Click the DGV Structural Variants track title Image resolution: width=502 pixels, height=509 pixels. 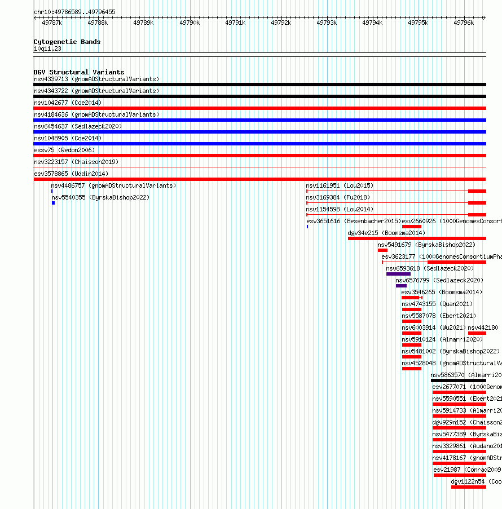[x=79, y=72]
